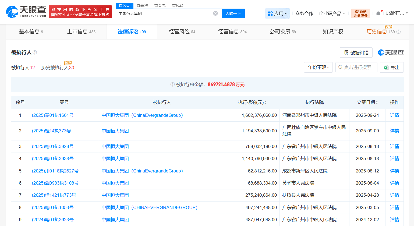The width and height of the screenshot is (414, 226).
Task: Click help icon next to 被执行人 heading
Action: click(x=35, y=52)
